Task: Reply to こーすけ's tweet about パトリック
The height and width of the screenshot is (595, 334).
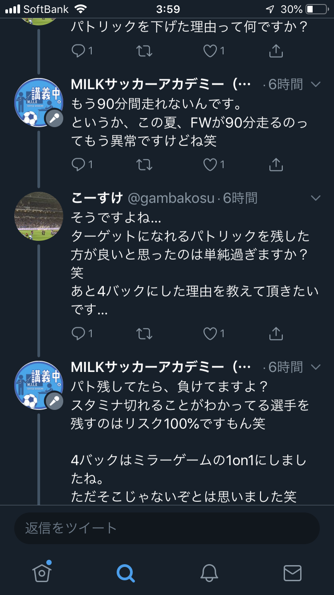Action: point(79,333)
